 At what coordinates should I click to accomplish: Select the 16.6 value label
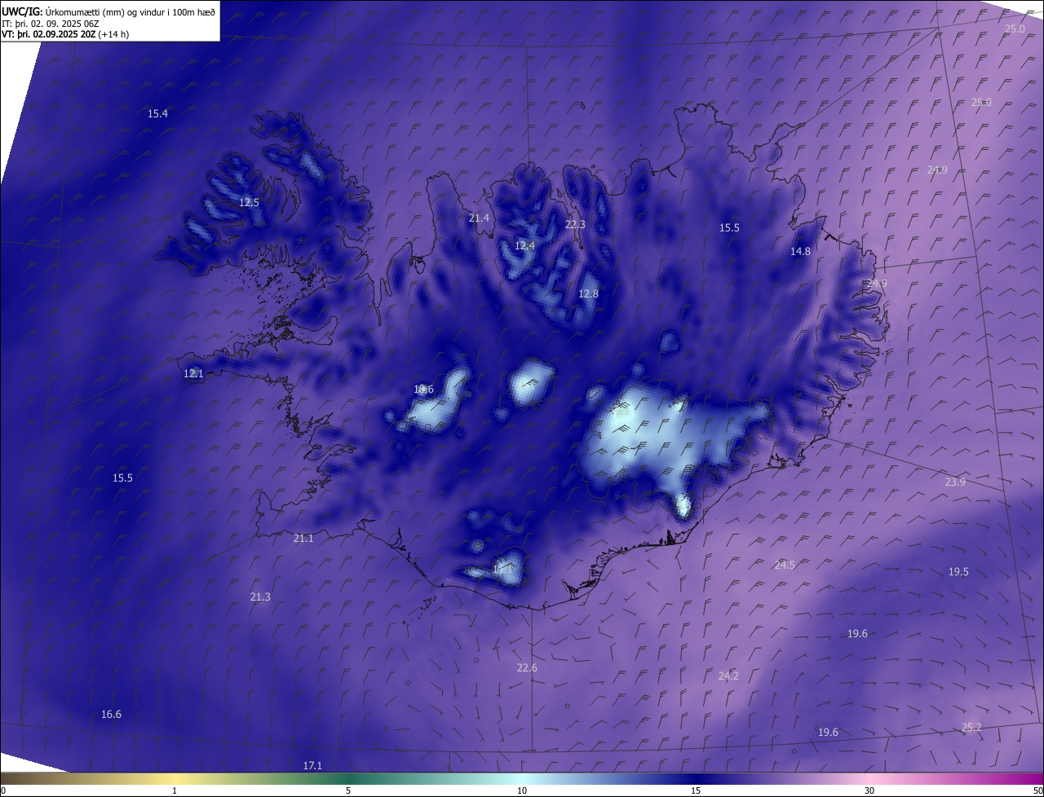[x=111, y=715]
